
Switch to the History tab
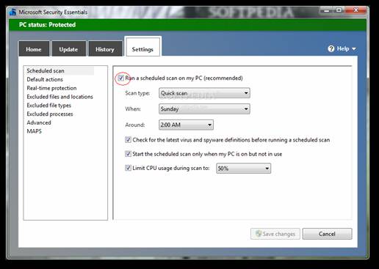105,48
